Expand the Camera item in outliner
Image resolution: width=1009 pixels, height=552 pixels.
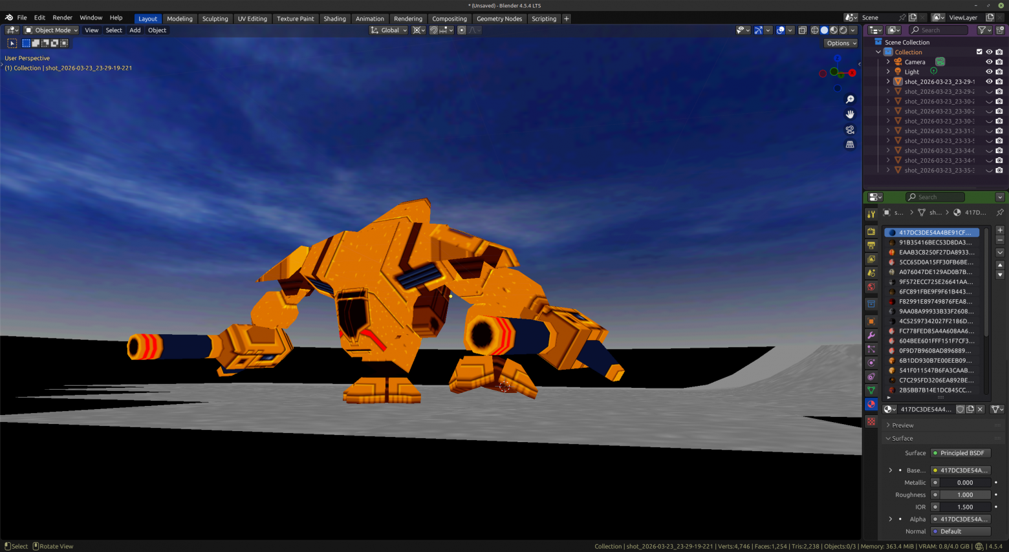point(888,62)
